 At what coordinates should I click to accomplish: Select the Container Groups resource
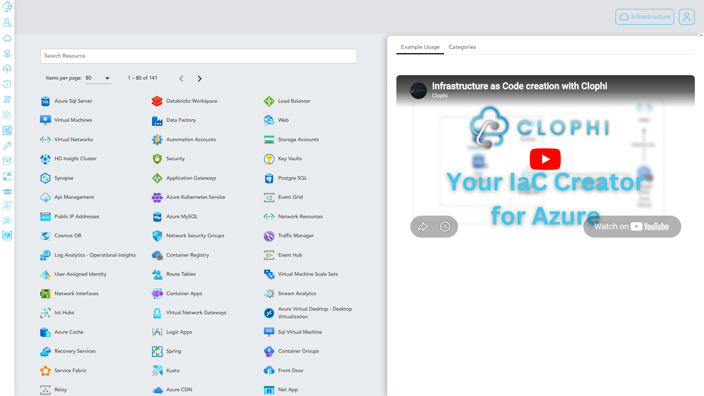tap(298, 351)
